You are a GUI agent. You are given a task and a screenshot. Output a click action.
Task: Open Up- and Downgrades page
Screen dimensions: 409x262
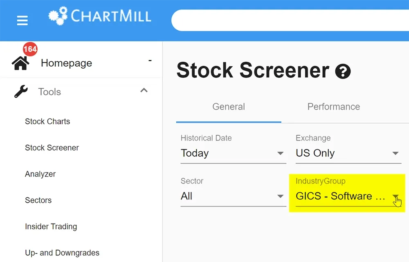(x=62, y=253)
